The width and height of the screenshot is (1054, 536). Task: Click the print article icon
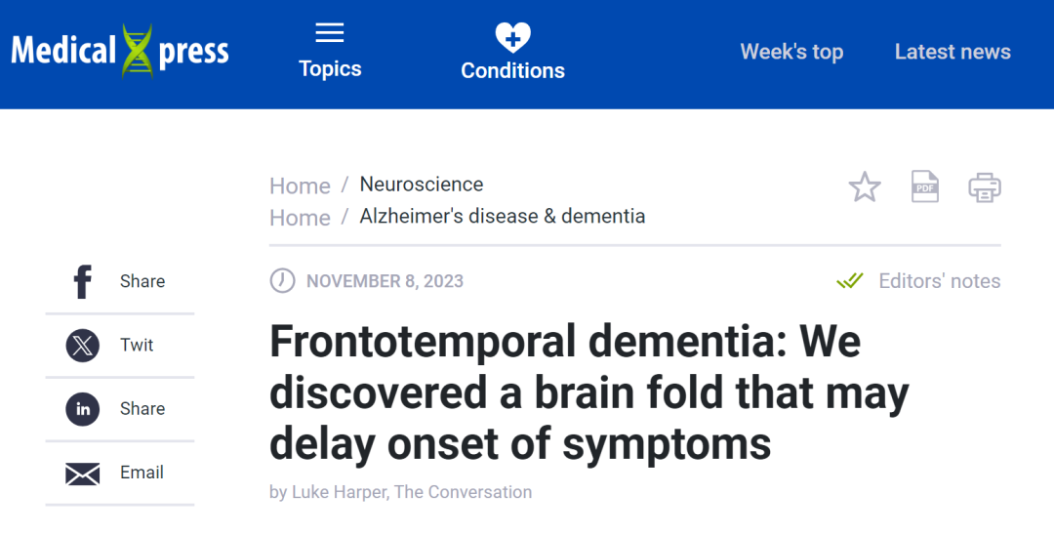(985, 186)
